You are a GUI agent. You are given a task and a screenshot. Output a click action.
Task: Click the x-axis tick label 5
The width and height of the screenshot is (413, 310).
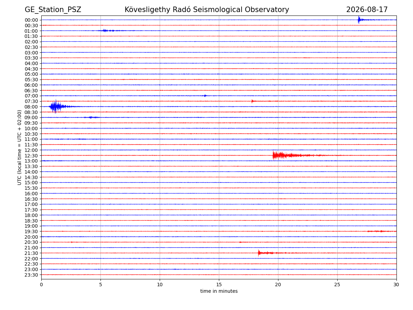[100, 285]
